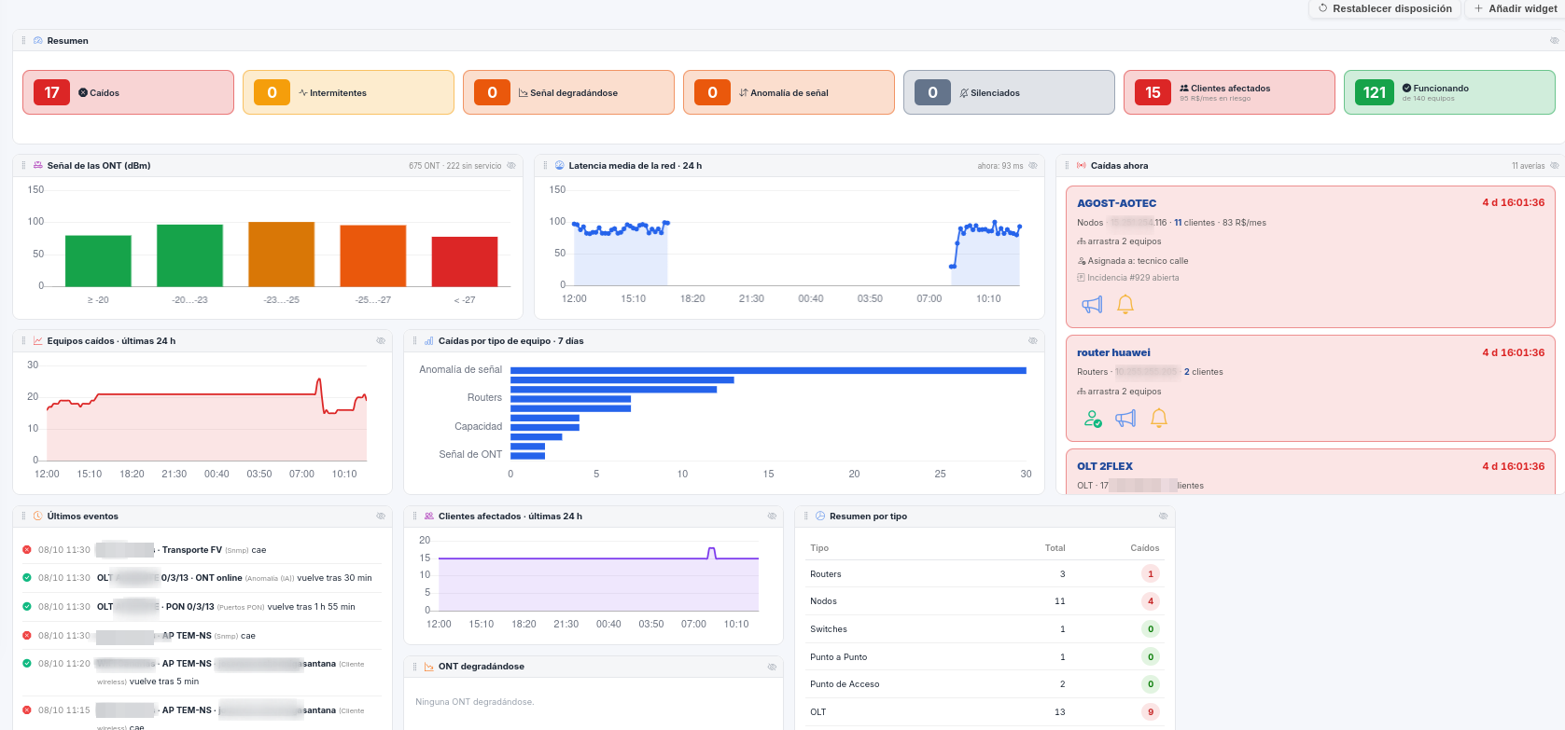Open the AGOST-AOTEC outage link
Screen dimensions: 1565x730
1116,203
